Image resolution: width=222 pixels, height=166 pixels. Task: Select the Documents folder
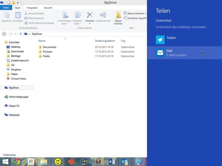coord(50,47)
